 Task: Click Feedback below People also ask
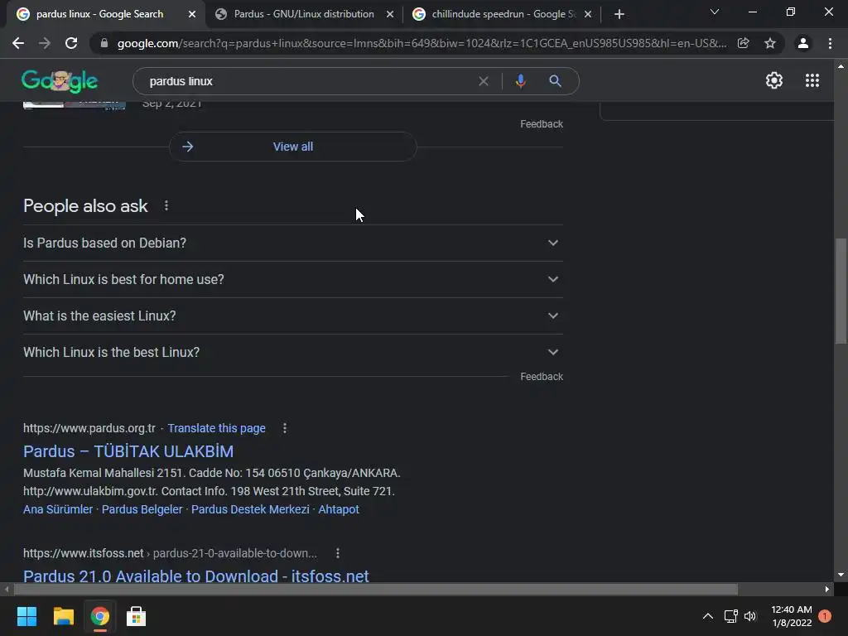[542, 377]
